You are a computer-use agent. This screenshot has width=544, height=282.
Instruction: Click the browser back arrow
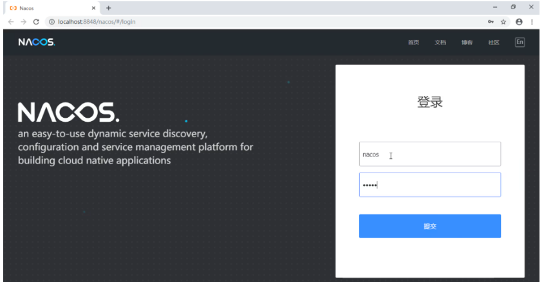11,22
